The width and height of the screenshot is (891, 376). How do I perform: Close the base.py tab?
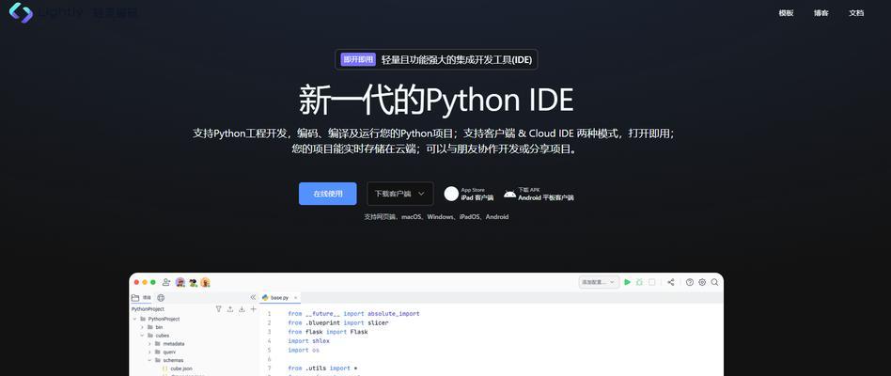295,298
